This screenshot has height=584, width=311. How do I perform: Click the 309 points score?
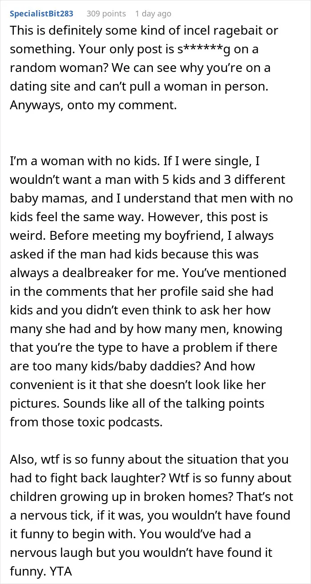(106, 14)
